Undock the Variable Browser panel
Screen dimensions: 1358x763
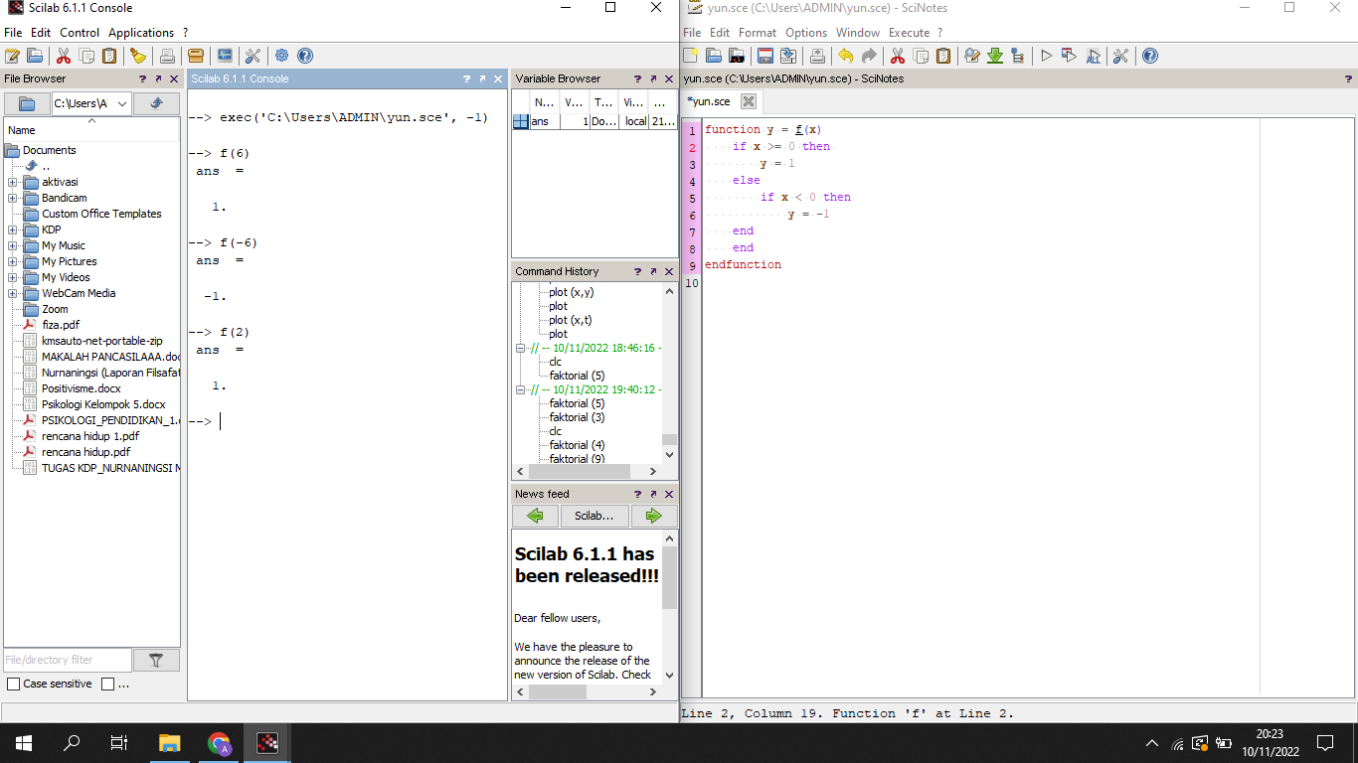pyautogui.click(x=653, y=78)
